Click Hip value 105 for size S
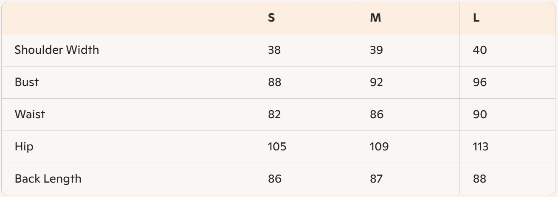 [277, 147]
